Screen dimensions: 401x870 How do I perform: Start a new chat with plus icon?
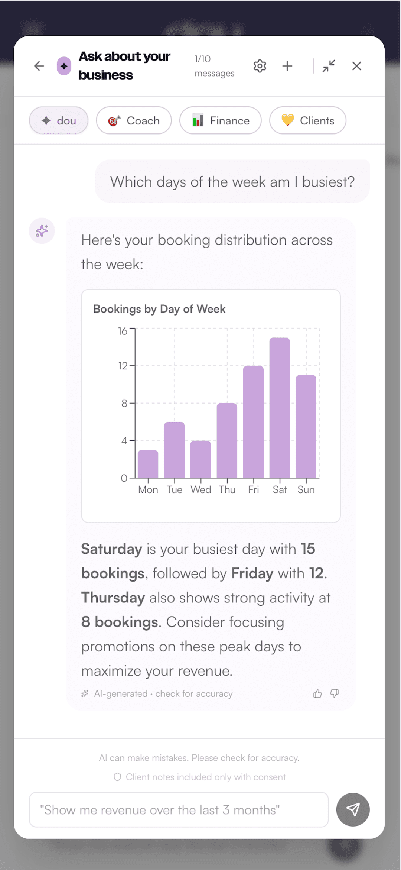287,66
